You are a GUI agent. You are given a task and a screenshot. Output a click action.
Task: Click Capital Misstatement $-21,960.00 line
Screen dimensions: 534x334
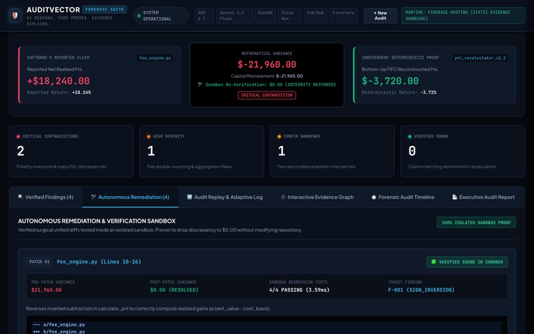pyautogui.click(x=267, y=76)
